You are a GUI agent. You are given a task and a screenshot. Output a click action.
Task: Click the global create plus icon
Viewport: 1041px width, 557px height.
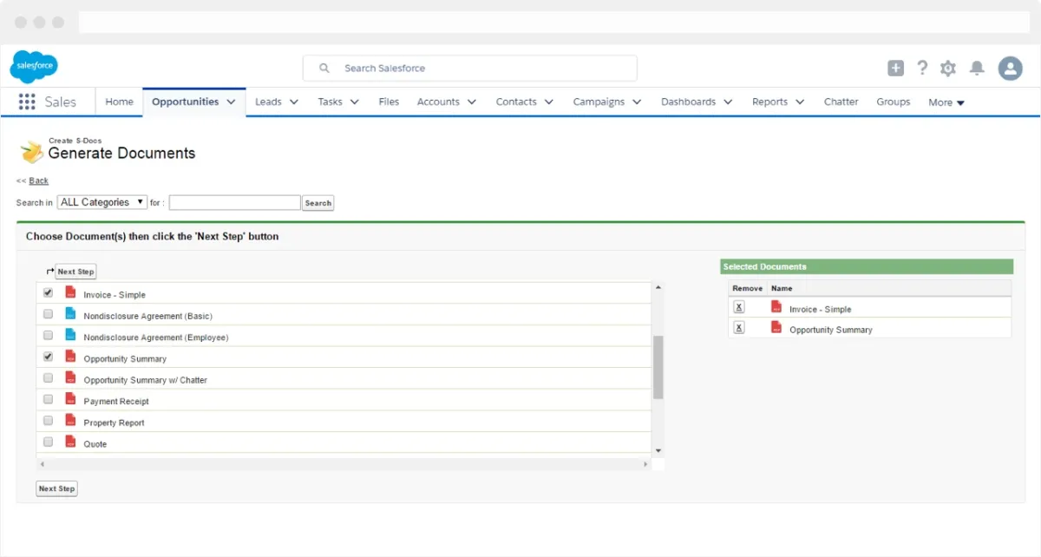pos(895,69)
